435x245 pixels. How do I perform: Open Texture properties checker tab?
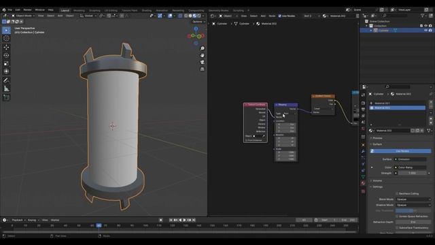pyautogui.click(x=363, y=191)
